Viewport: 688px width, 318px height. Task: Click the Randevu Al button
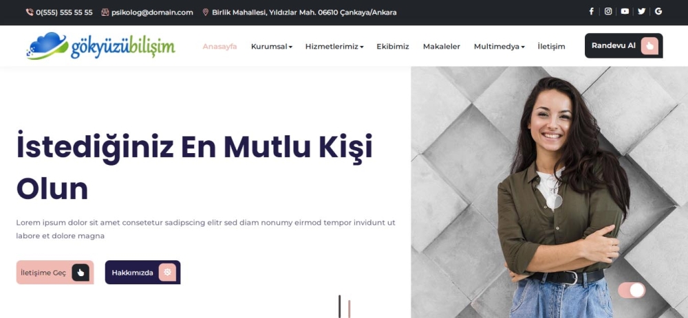click(623, 45)
